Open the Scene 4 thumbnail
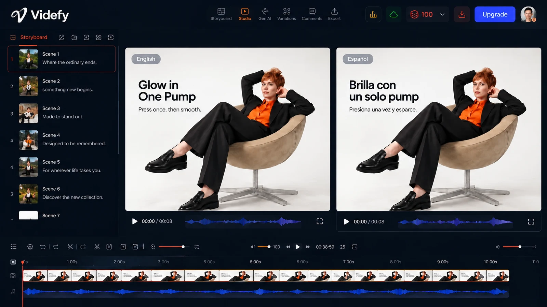 tap(28, 140)
